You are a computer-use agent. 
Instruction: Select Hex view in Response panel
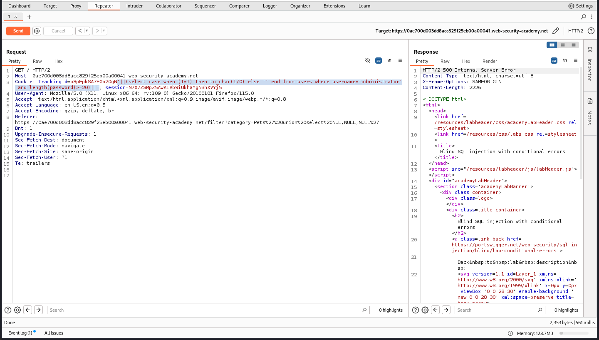tap(466, 61)
